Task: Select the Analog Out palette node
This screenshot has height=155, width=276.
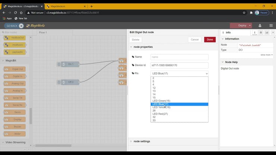Action: click(x=15, y=83)
